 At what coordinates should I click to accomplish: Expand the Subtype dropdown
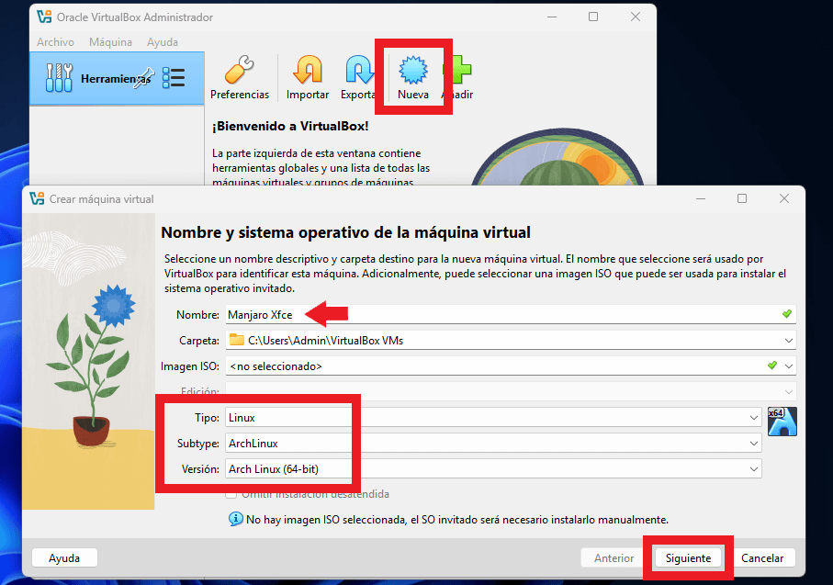753,444
